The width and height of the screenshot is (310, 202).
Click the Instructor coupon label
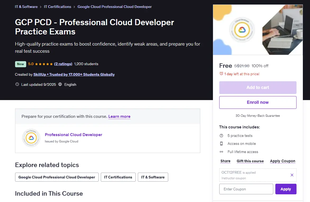pos(234,178)
